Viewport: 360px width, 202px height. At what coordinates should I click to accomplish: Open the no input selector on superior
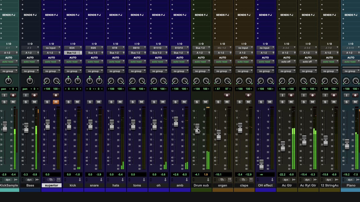[51, 48]
